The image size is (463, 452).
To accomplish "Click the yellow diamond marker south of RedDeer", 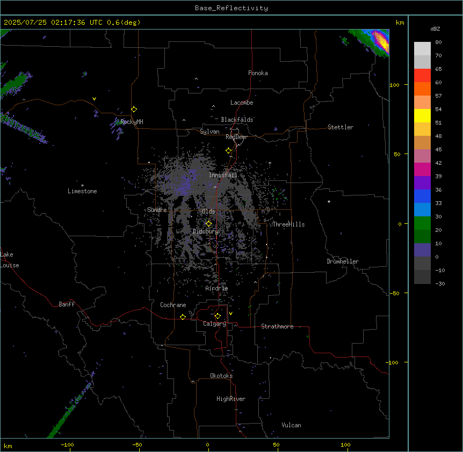I will [x=229, y=151].
